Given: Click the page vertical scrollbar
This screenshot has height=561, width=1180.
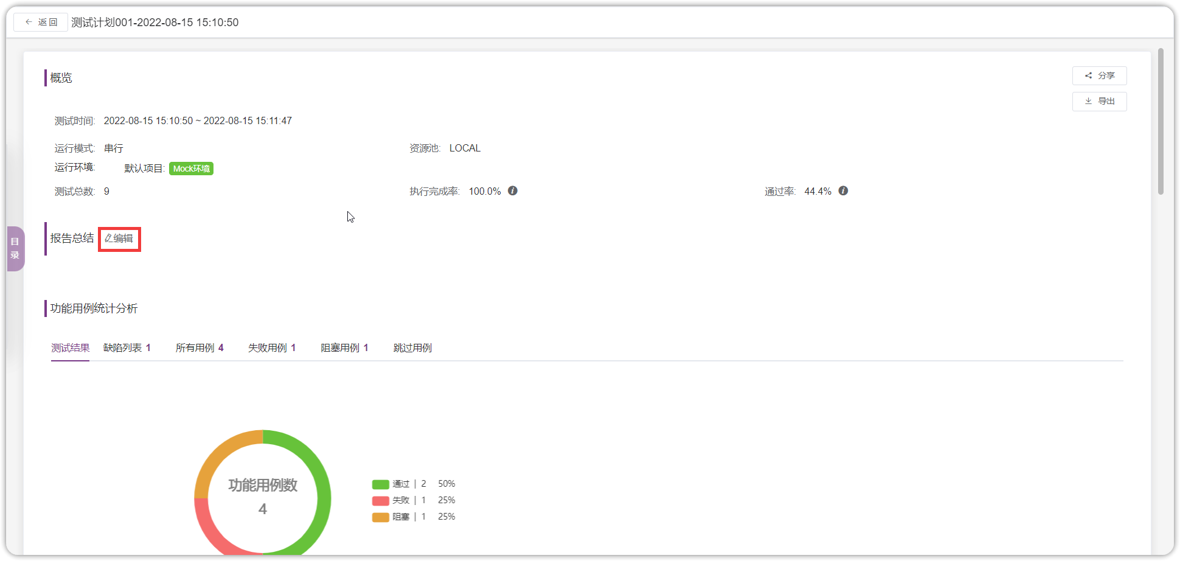Looking at the screenshot, I should pos(1161,122).
